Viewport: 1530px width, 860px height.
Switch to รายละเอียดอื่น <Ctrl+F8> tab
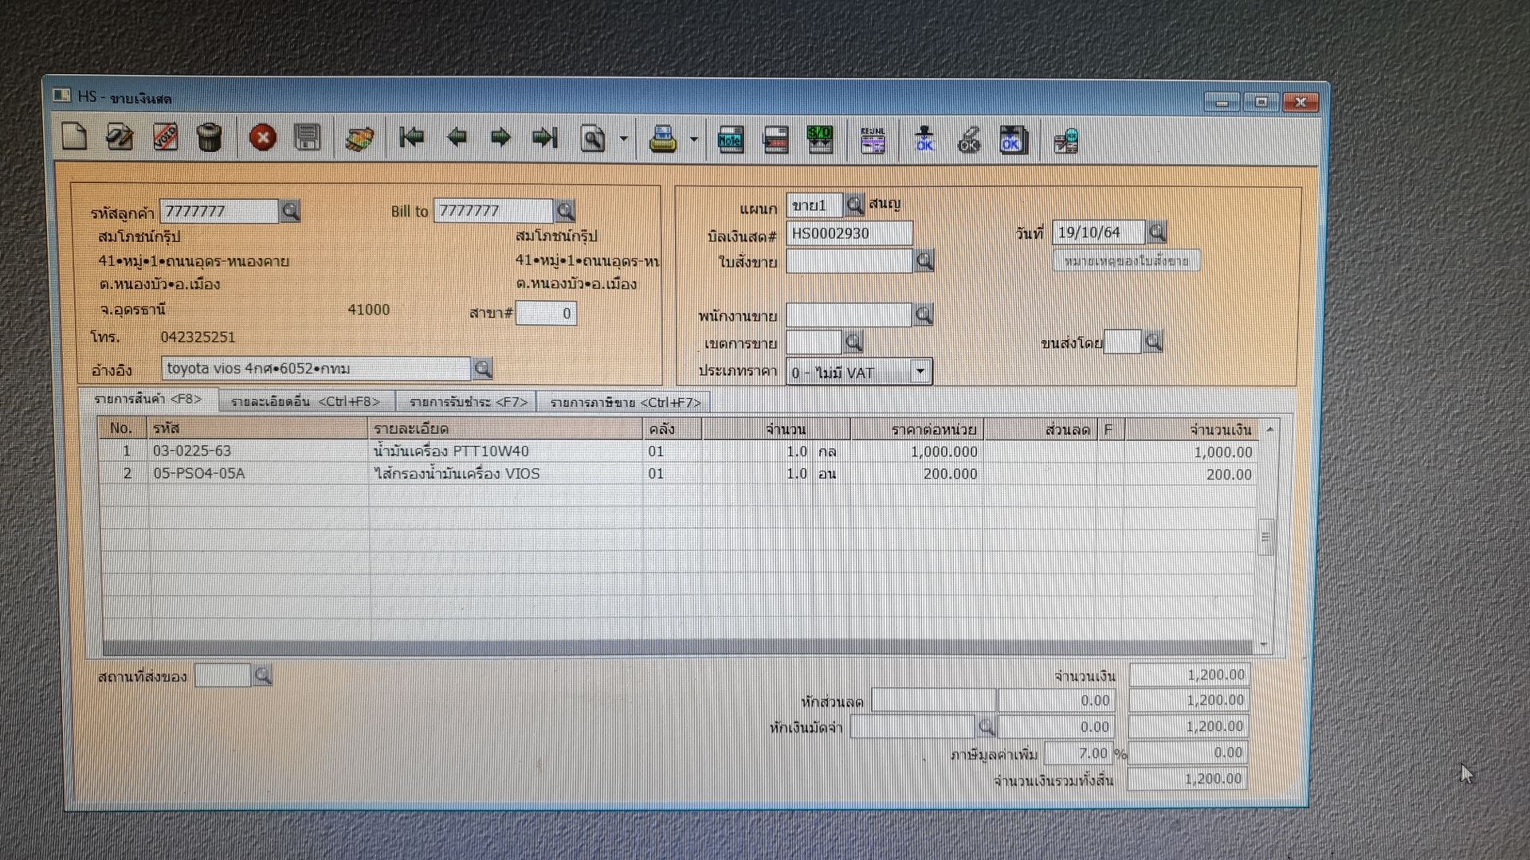pos(306,401)
